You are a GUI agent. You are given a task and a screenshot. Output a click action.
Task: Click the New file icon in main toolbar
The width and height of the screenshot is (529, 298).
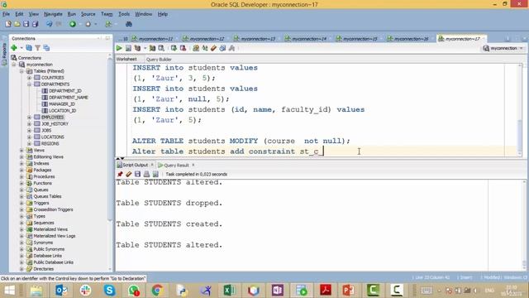(x=8, y=24)
